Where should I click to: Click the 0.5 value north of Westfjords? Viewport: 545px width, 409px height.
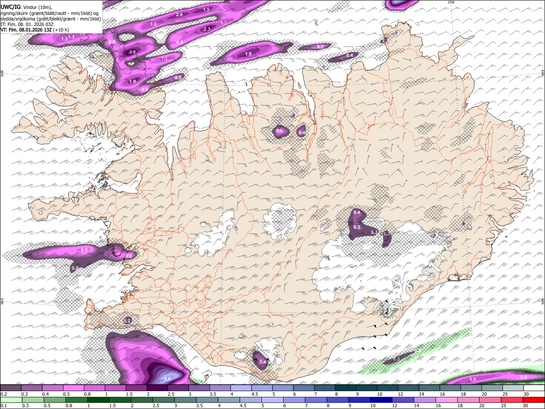[178, 78]
